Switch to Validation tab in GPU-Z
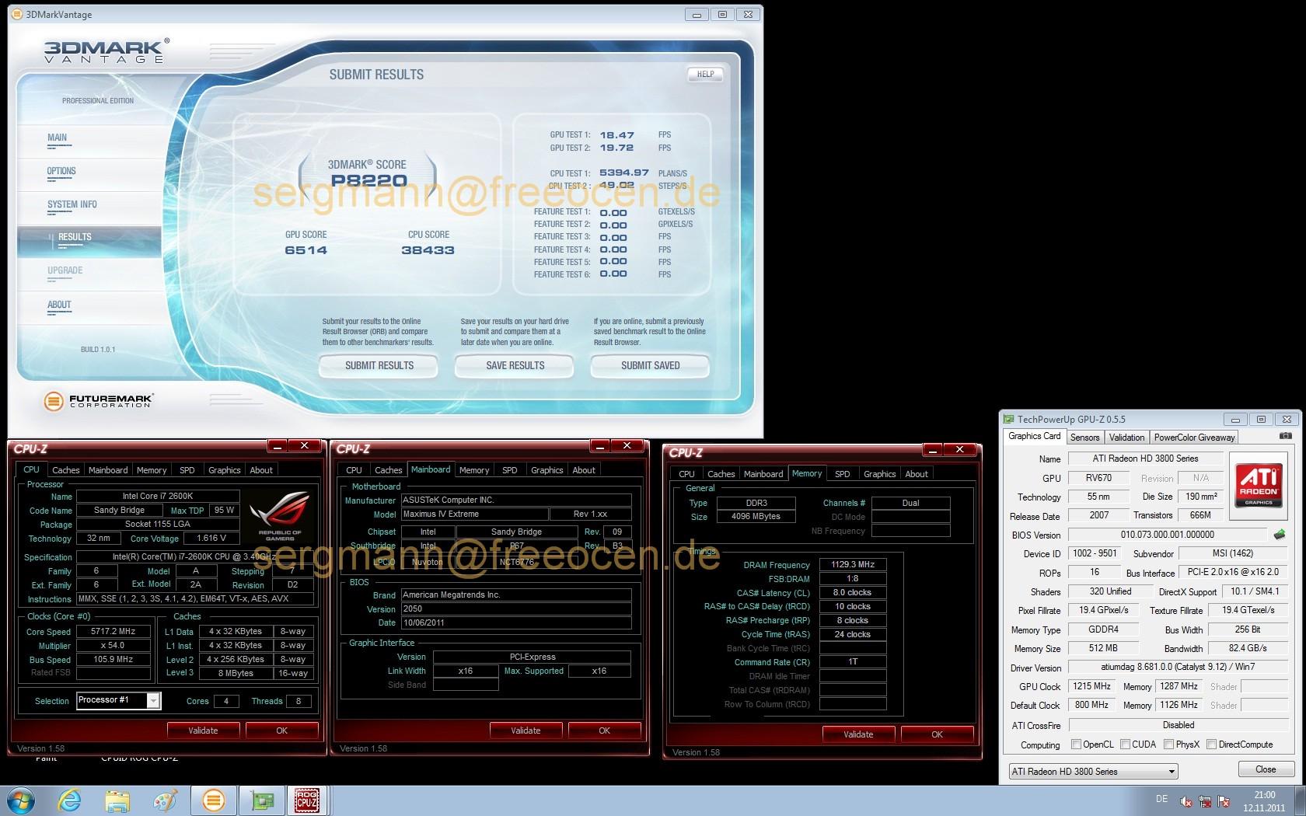Screen dimensions: 1306x816 (x=1126, y=437)
